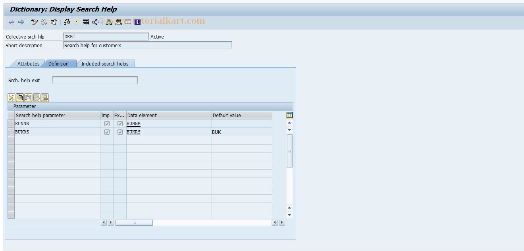Image resolution: width=524 pixels, height=251 pixels.
Task: Click the BUK default value cell
Action: [x=242, y=132]
